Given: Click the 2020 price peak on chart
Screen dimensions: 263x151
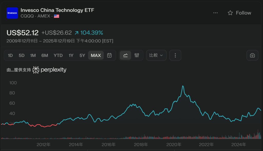Looking at the screenshot, I should (183, 86).
